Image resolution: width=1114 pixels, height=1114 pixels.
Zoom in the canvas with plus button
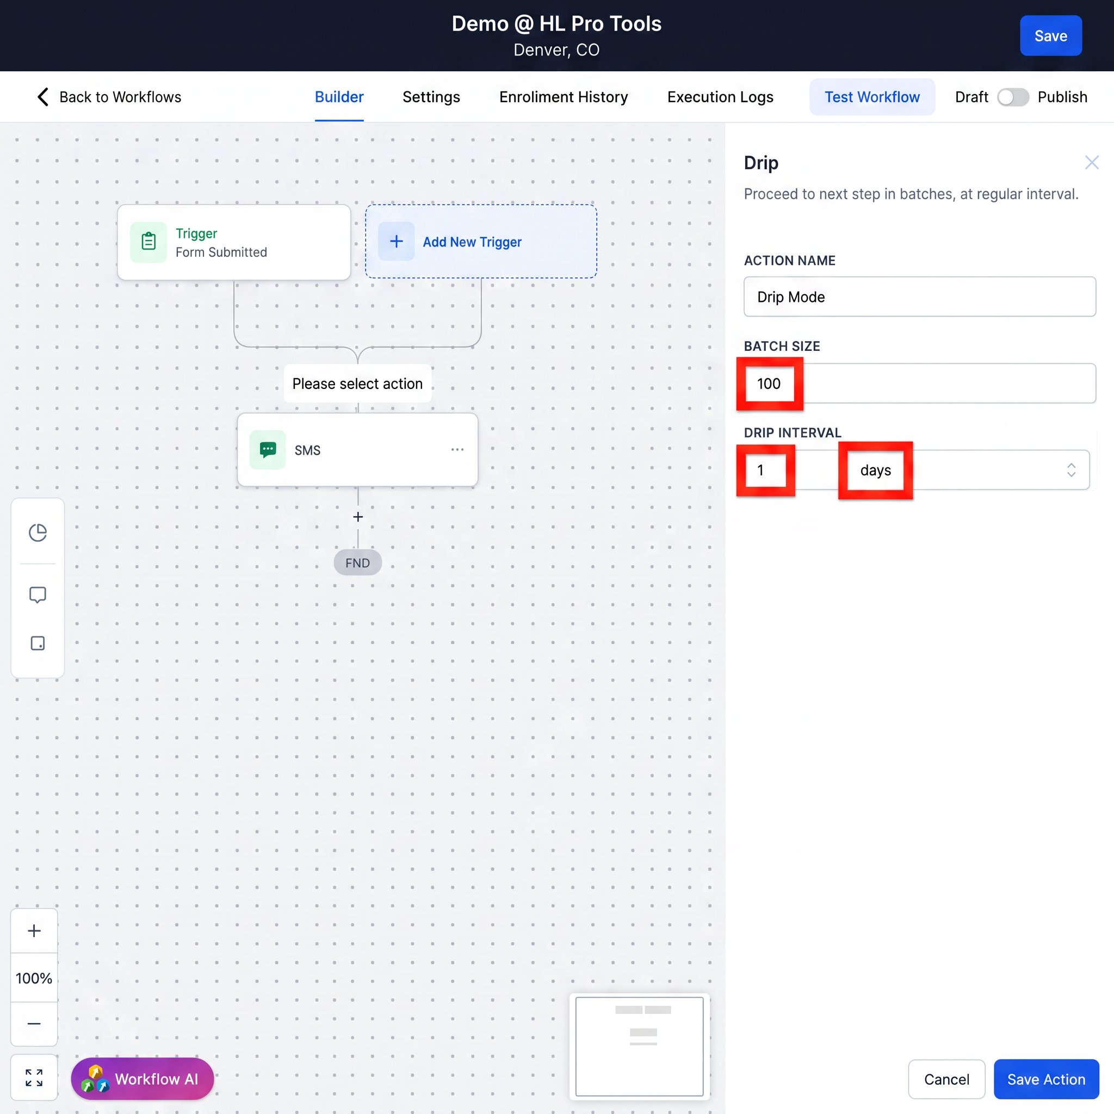click(x=34, y=931)
